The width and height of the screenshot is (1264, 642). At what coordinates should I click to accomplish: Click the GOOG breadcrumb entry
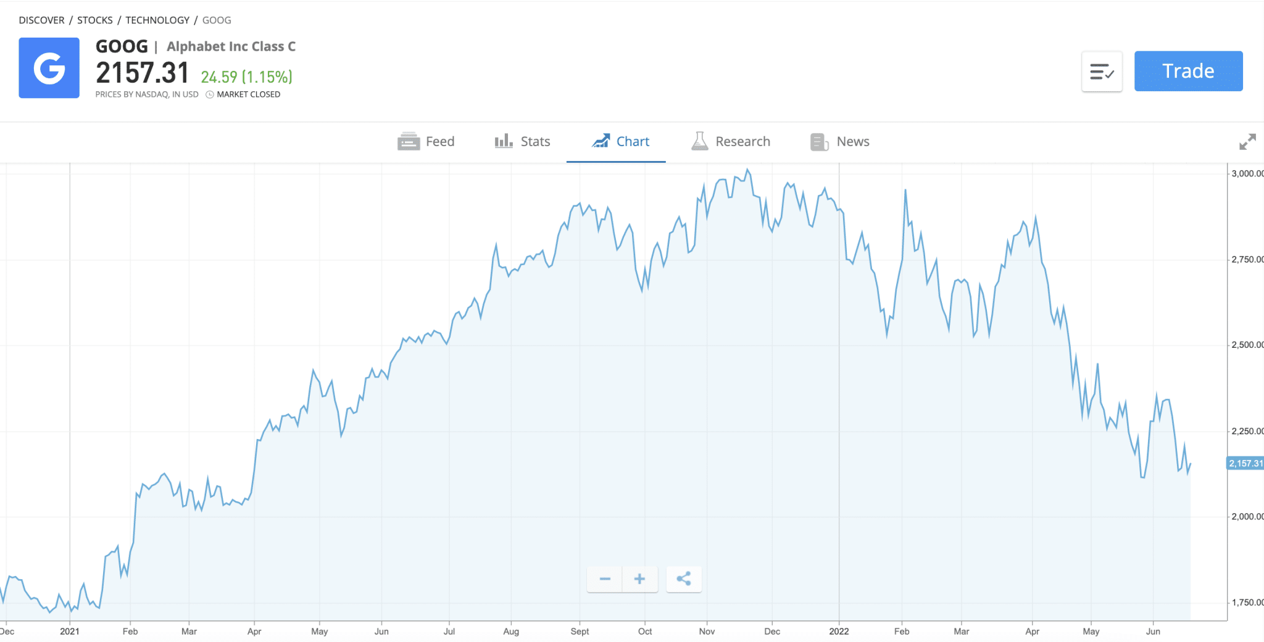coord(217,20)
